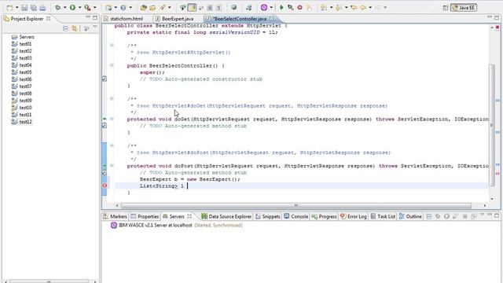Click the Save toolbar icon
The width and height of the screenshot is (503, 283).
coord(24,8)
